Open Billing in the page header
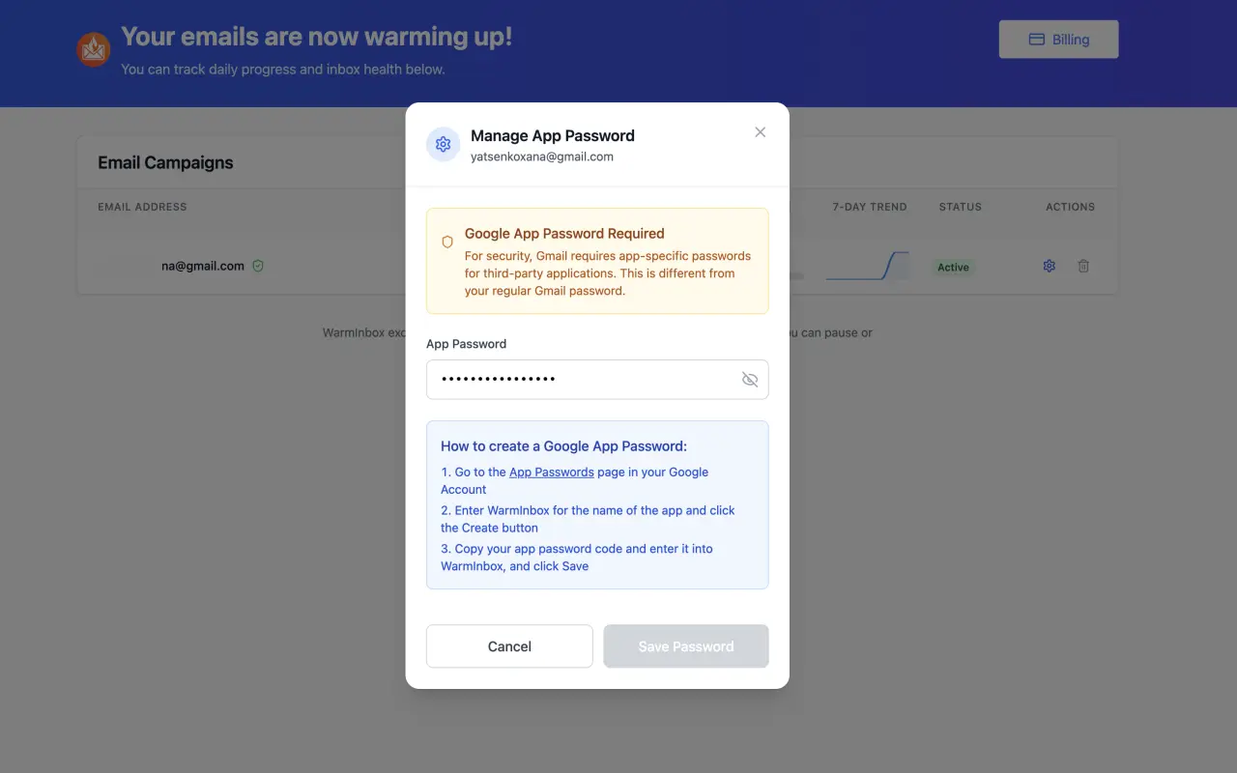Viewport: 1237px width, 773px height. pos(1058,40)
